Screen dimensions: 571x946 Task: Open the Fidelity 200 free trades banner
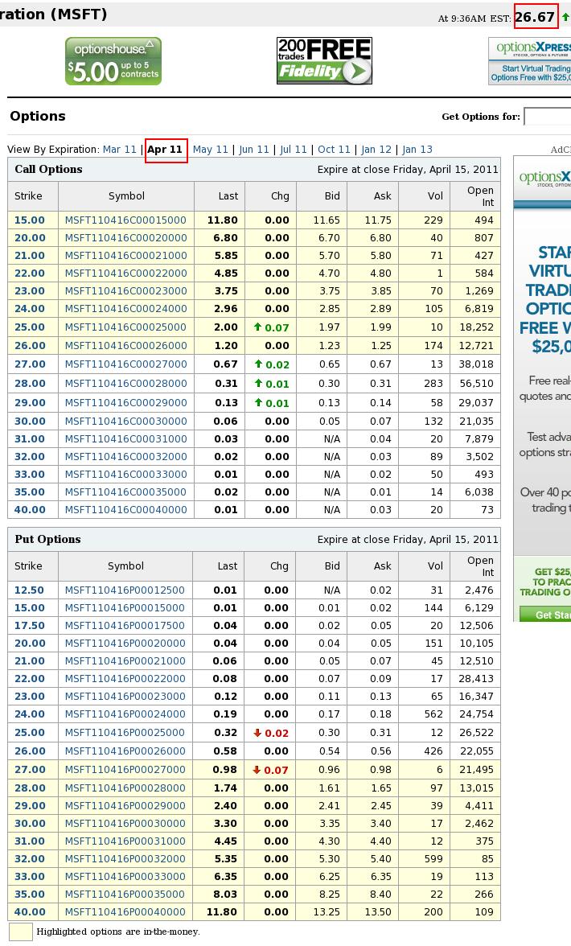pyautogui.click(x=324, y=61)
